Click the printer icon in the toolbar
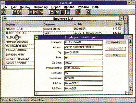The image size is (136, 103). (x=14, y=12)
